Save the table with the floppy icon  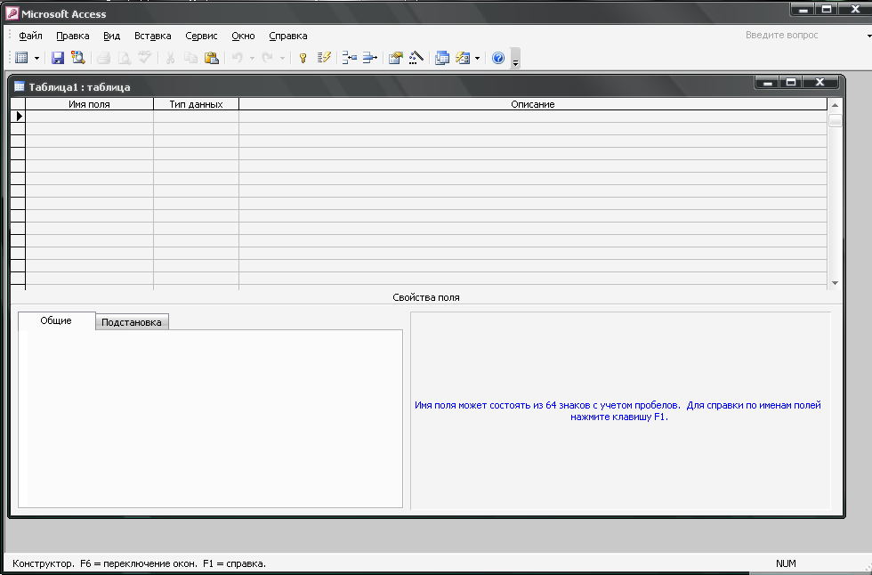pos(58,58)
